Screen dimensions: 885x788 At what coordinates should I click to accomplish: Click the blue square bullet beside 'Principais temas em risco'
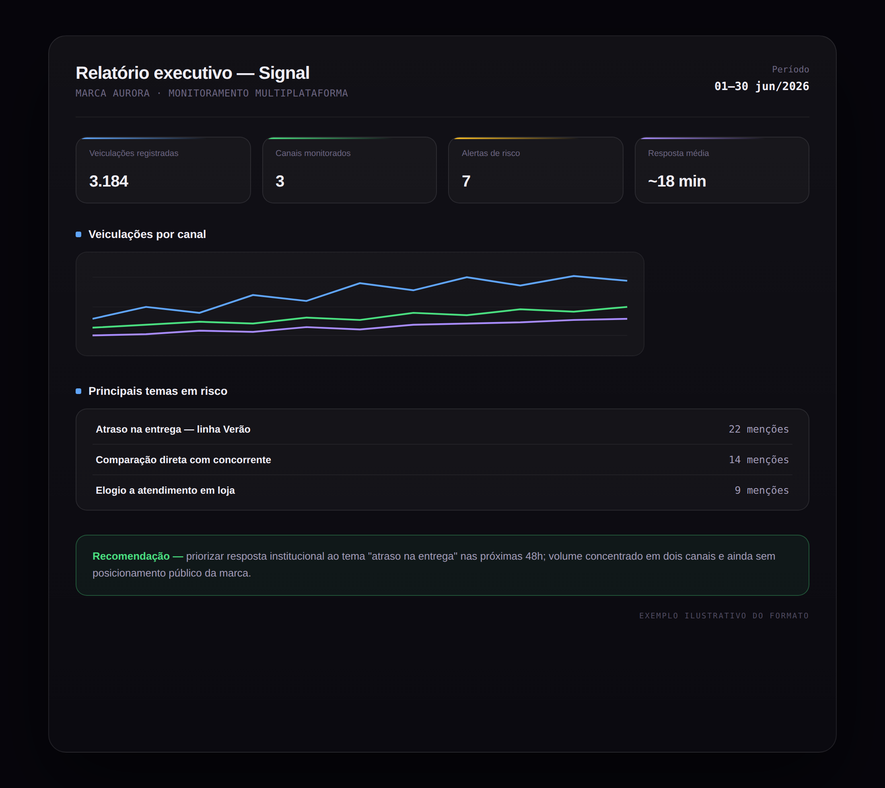click(78, 391)
